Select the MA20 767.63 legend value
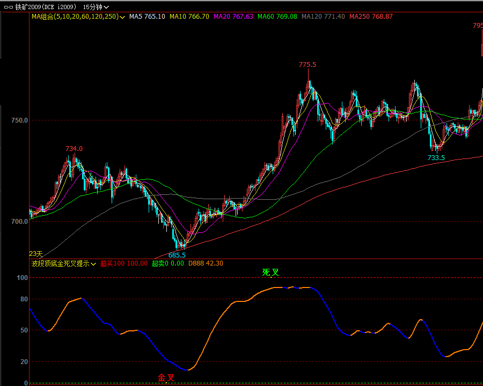Screen dimensions: 483x386 [x=233, y=17]
